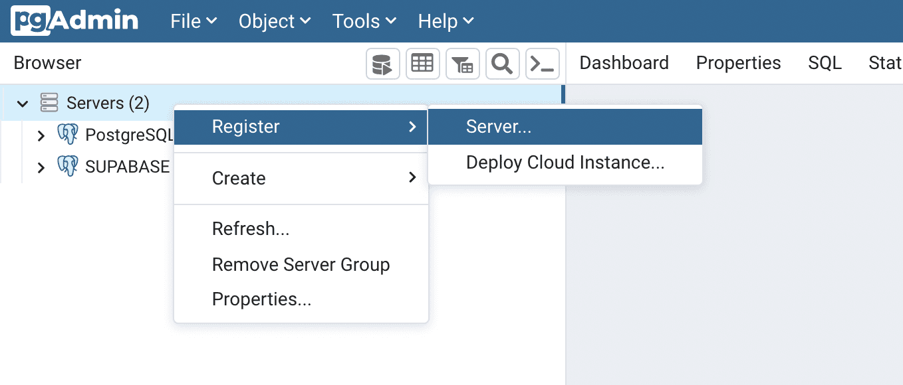
Task: Select the filtered rows icon
Action: click(462, 63)
